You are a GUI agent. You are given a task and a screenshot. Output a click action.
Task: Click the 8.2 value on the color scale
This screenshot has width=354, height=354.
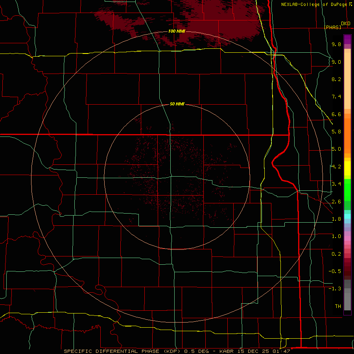(x=336, y=79)
